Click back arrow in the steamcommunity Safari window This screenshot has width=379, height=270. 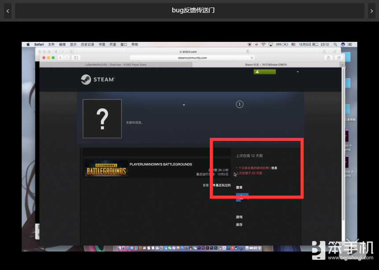60,58
